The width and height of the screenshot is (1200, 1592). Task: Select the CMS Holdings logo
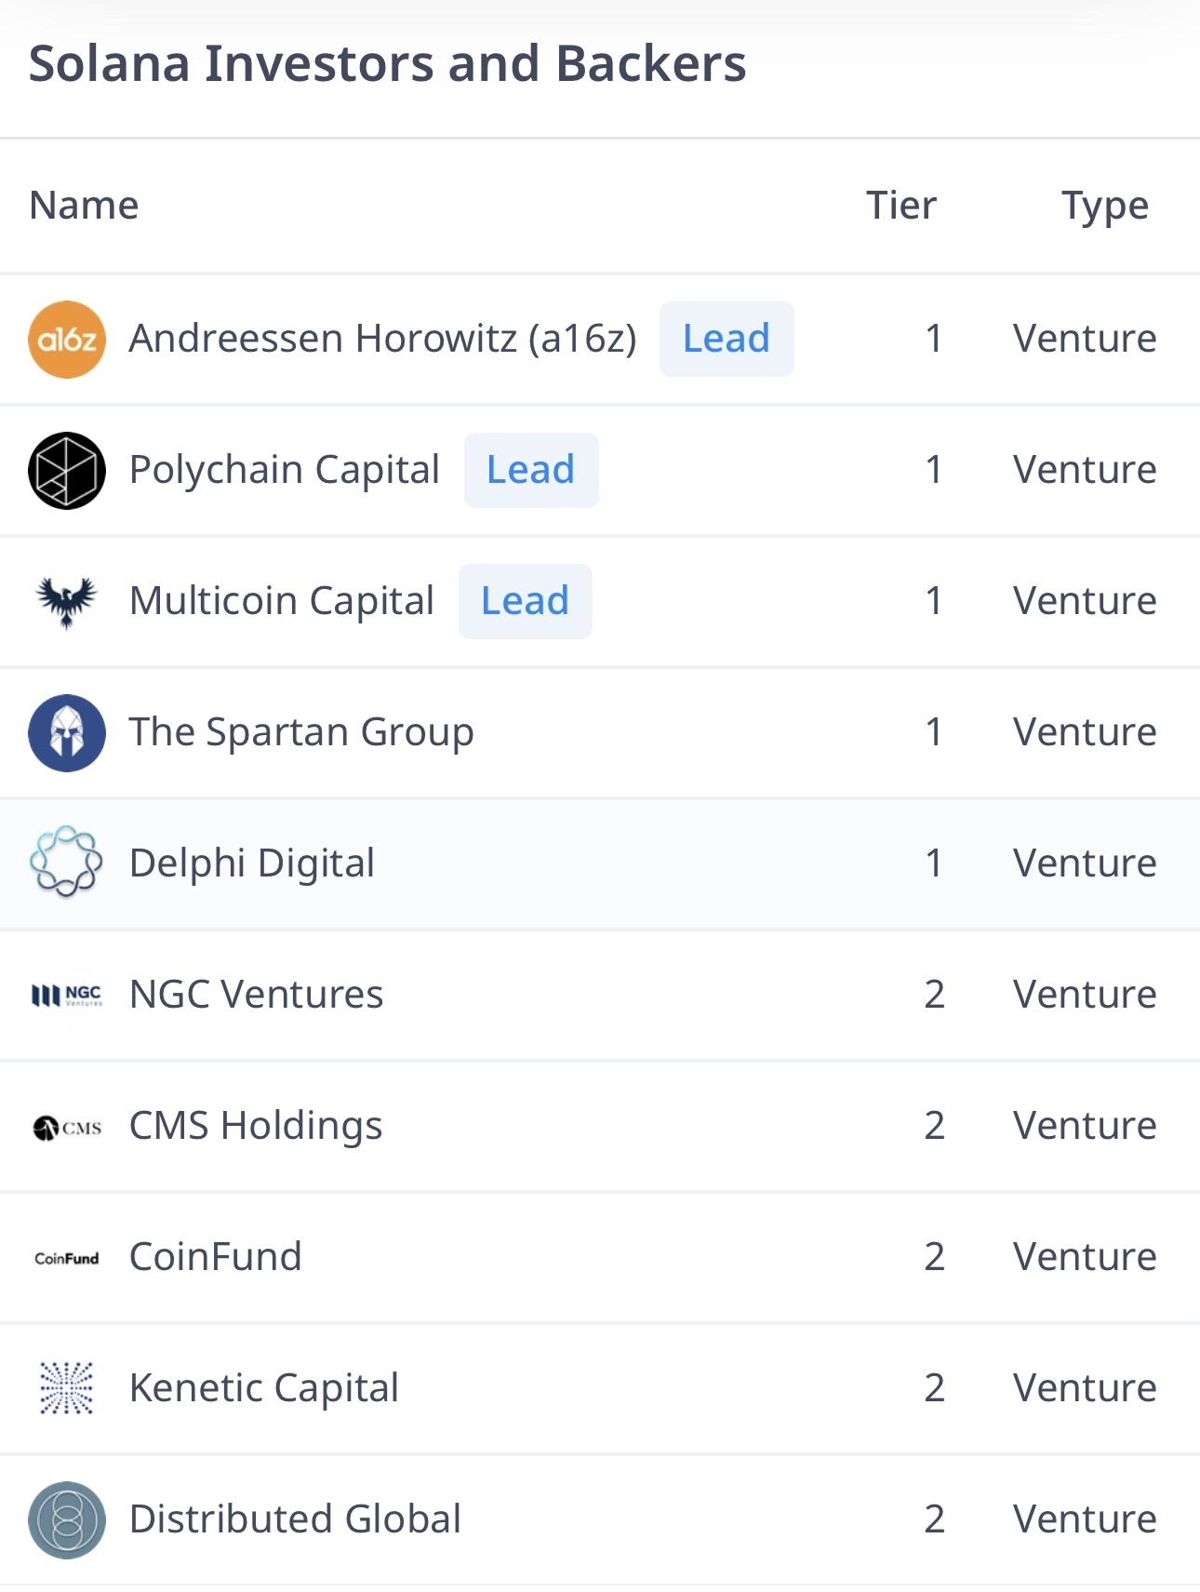point(67,1128)
